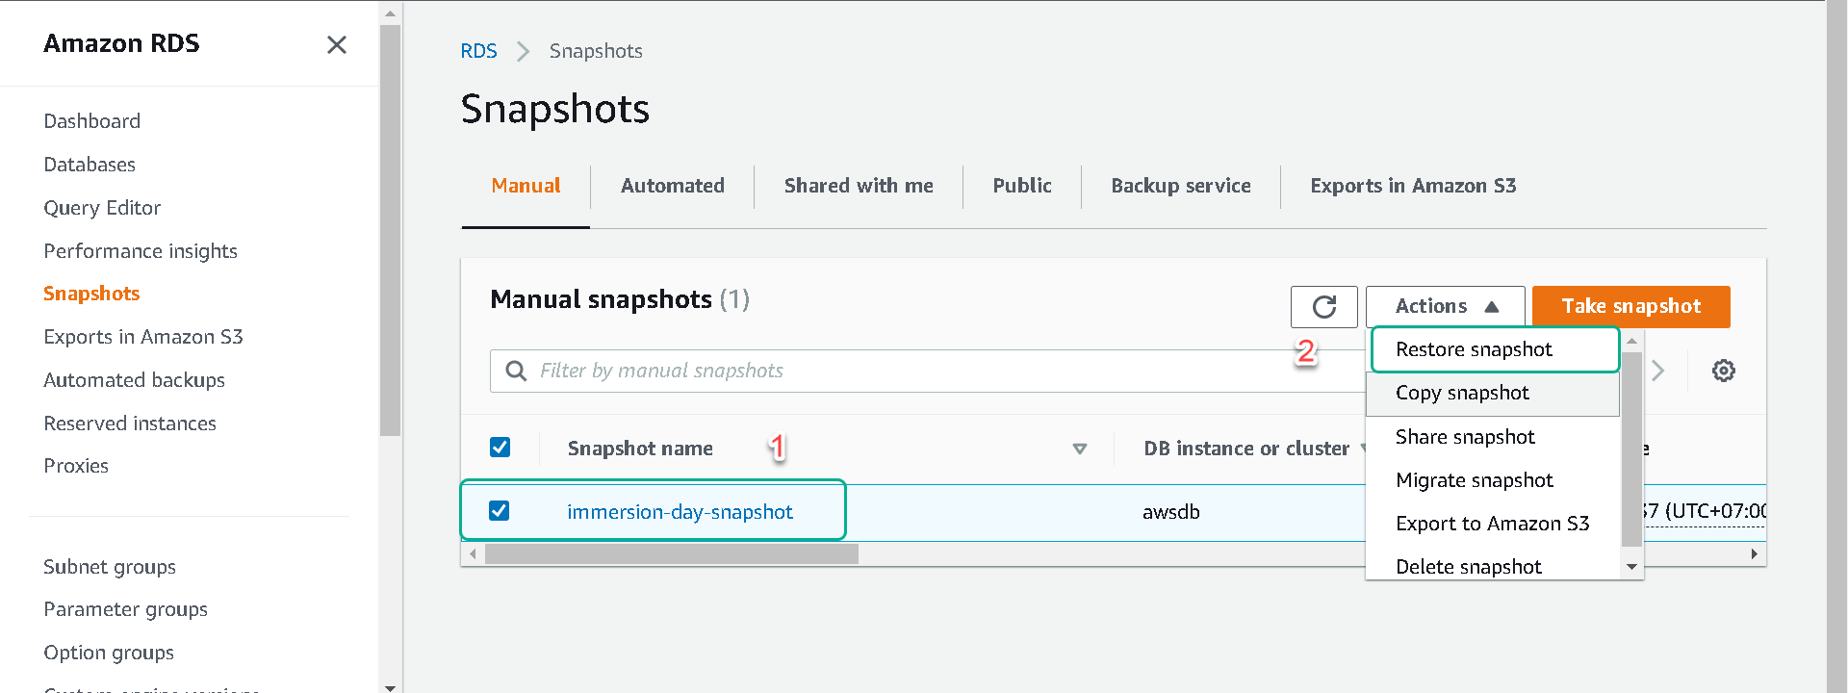Collapse the Actions dropdown
Screen dimensions: 1848x693
(x=1445, y=307)
